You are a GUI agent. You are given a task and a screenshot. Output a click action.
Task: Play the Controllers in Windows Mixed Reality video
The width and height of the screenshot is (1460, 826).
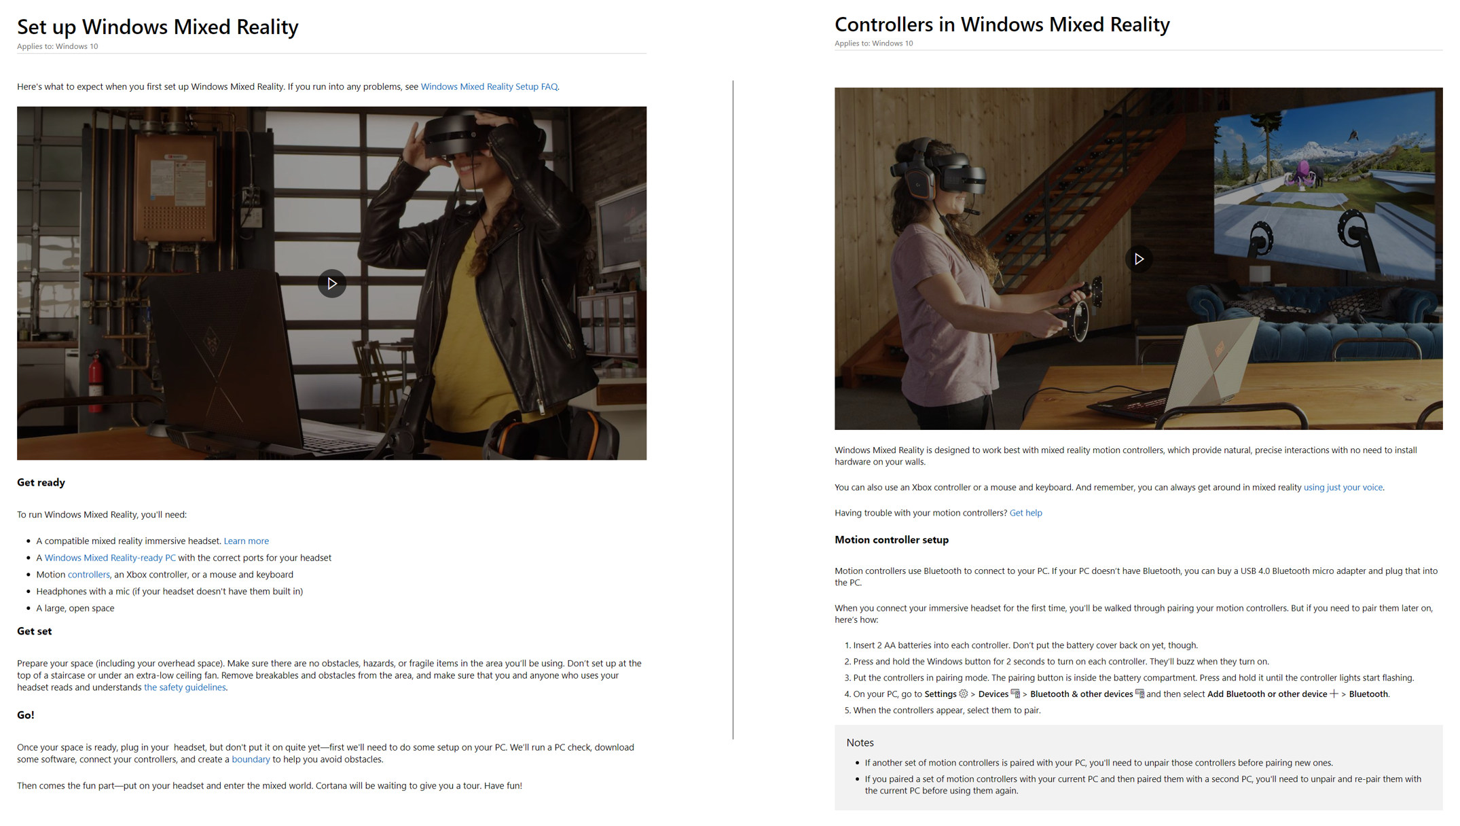point(1139,259)
